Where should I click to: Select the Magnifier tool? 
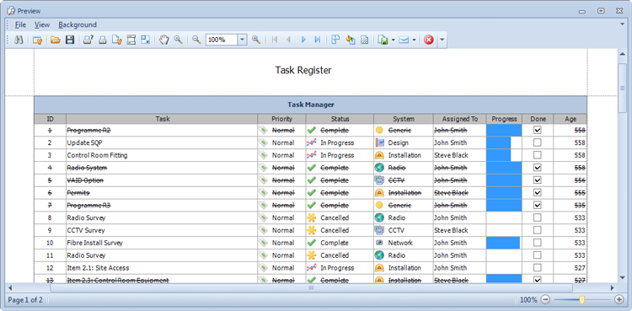(x=178, y=40)
